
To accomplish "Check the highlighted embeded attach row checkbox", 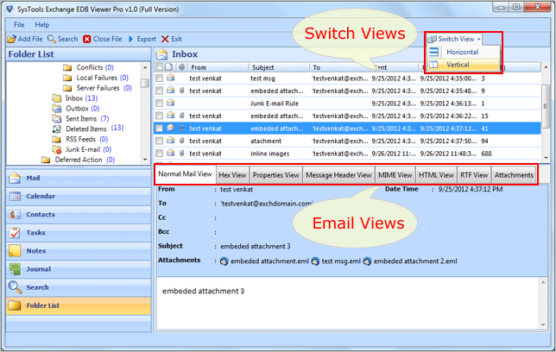I will coord(159,128).
